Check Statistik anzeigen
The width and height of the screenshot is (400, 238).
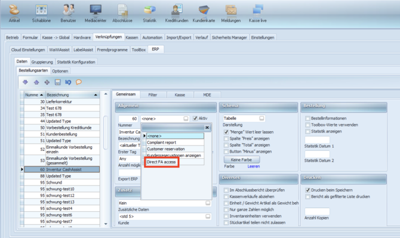pos(307,131)
